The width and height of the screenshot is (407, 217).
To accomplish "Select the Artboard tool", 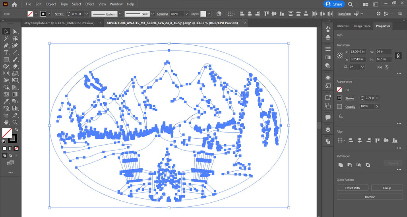I will 6,115.
